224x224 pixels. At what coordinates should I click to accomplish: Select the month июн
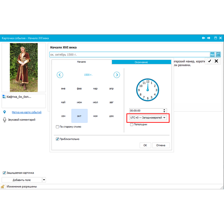[x=79, y=102]
